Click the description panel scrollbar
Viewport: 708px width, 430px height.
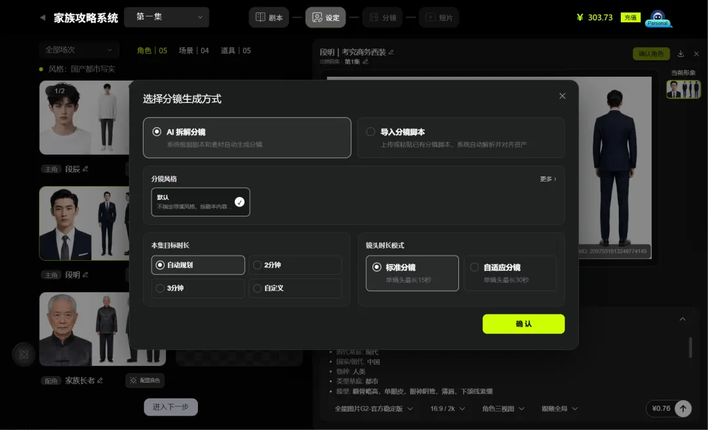690,348
